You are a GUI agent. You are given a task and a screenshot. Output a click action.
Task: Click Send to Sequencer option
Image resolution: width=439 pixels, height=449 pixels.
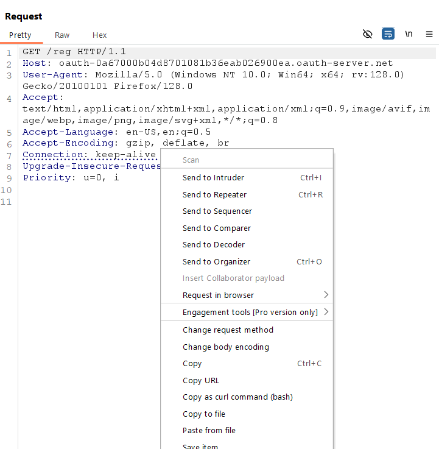coord(217,211)
